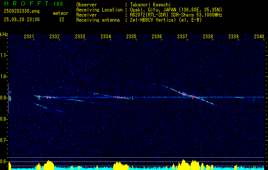Click the file name 2509202330.png

pyautogui.click(x=22, y=11)
